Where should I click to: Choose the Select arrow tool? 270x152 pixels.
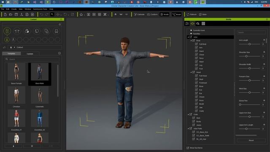click(x=52, y=15)
